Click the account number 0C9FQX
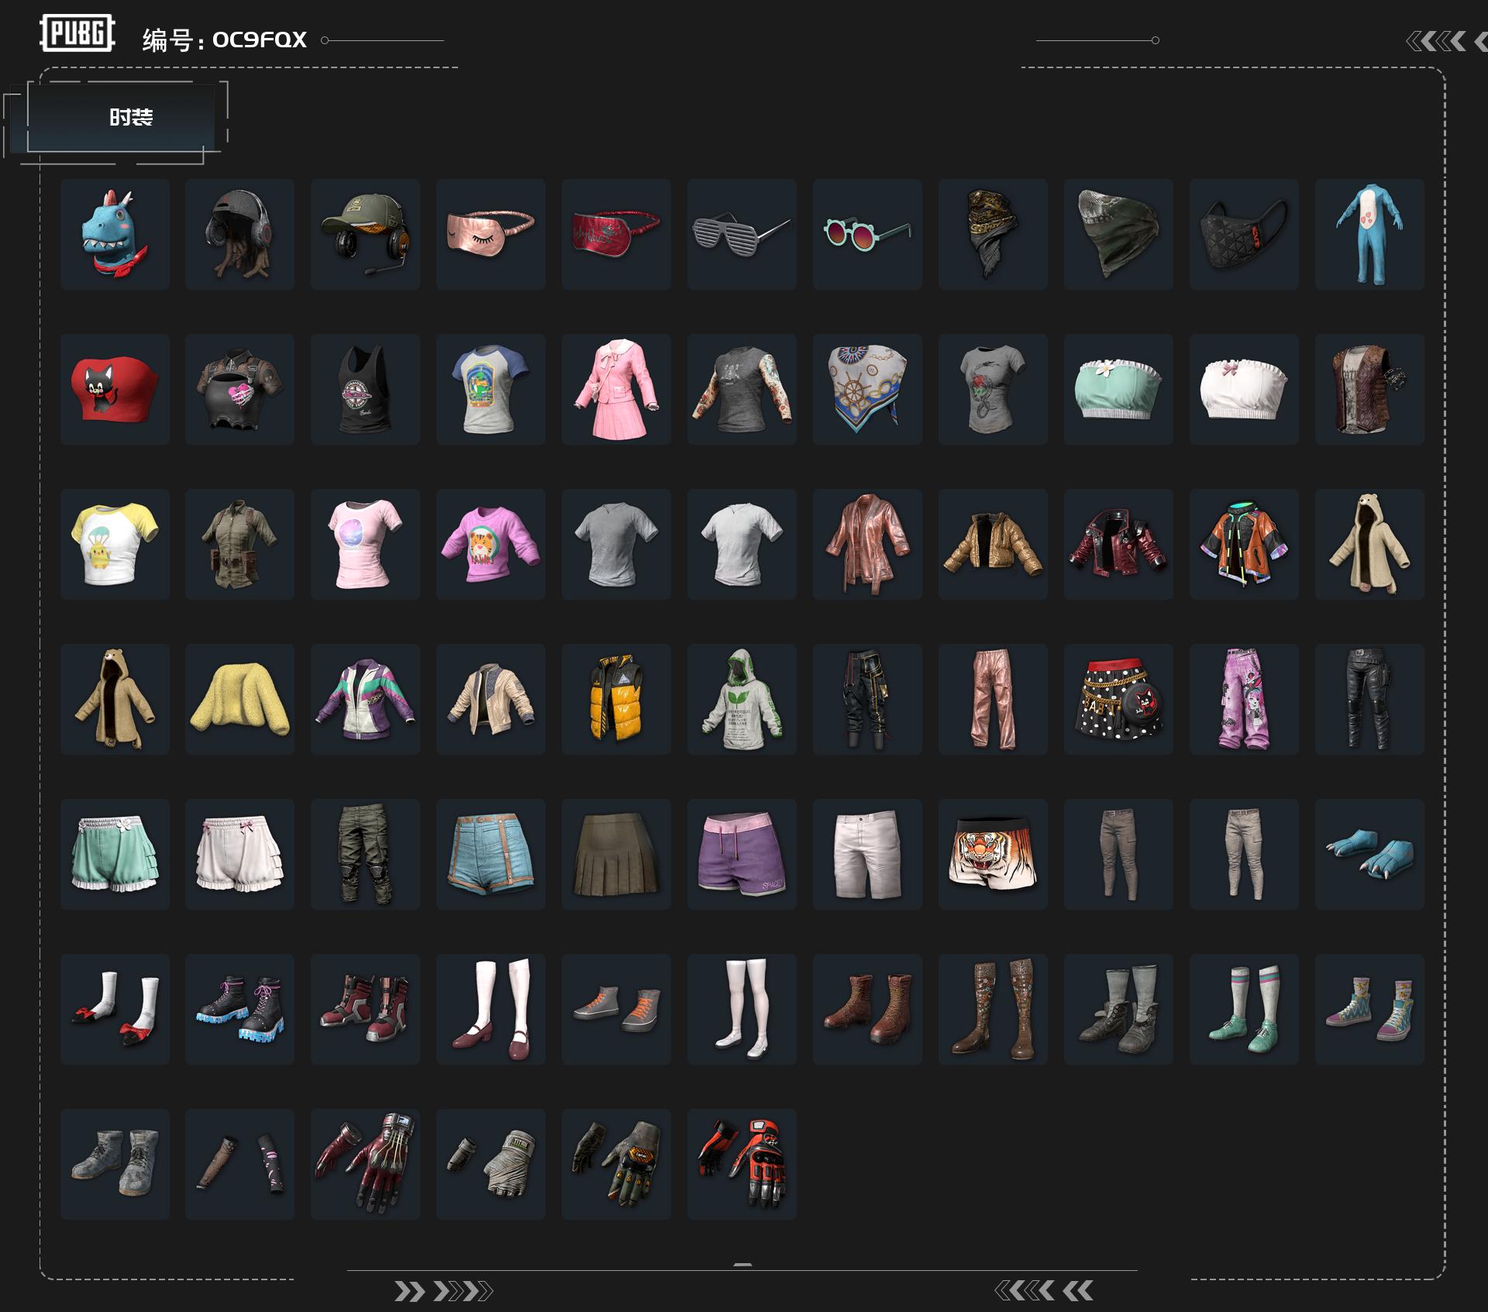 (260, 40)
